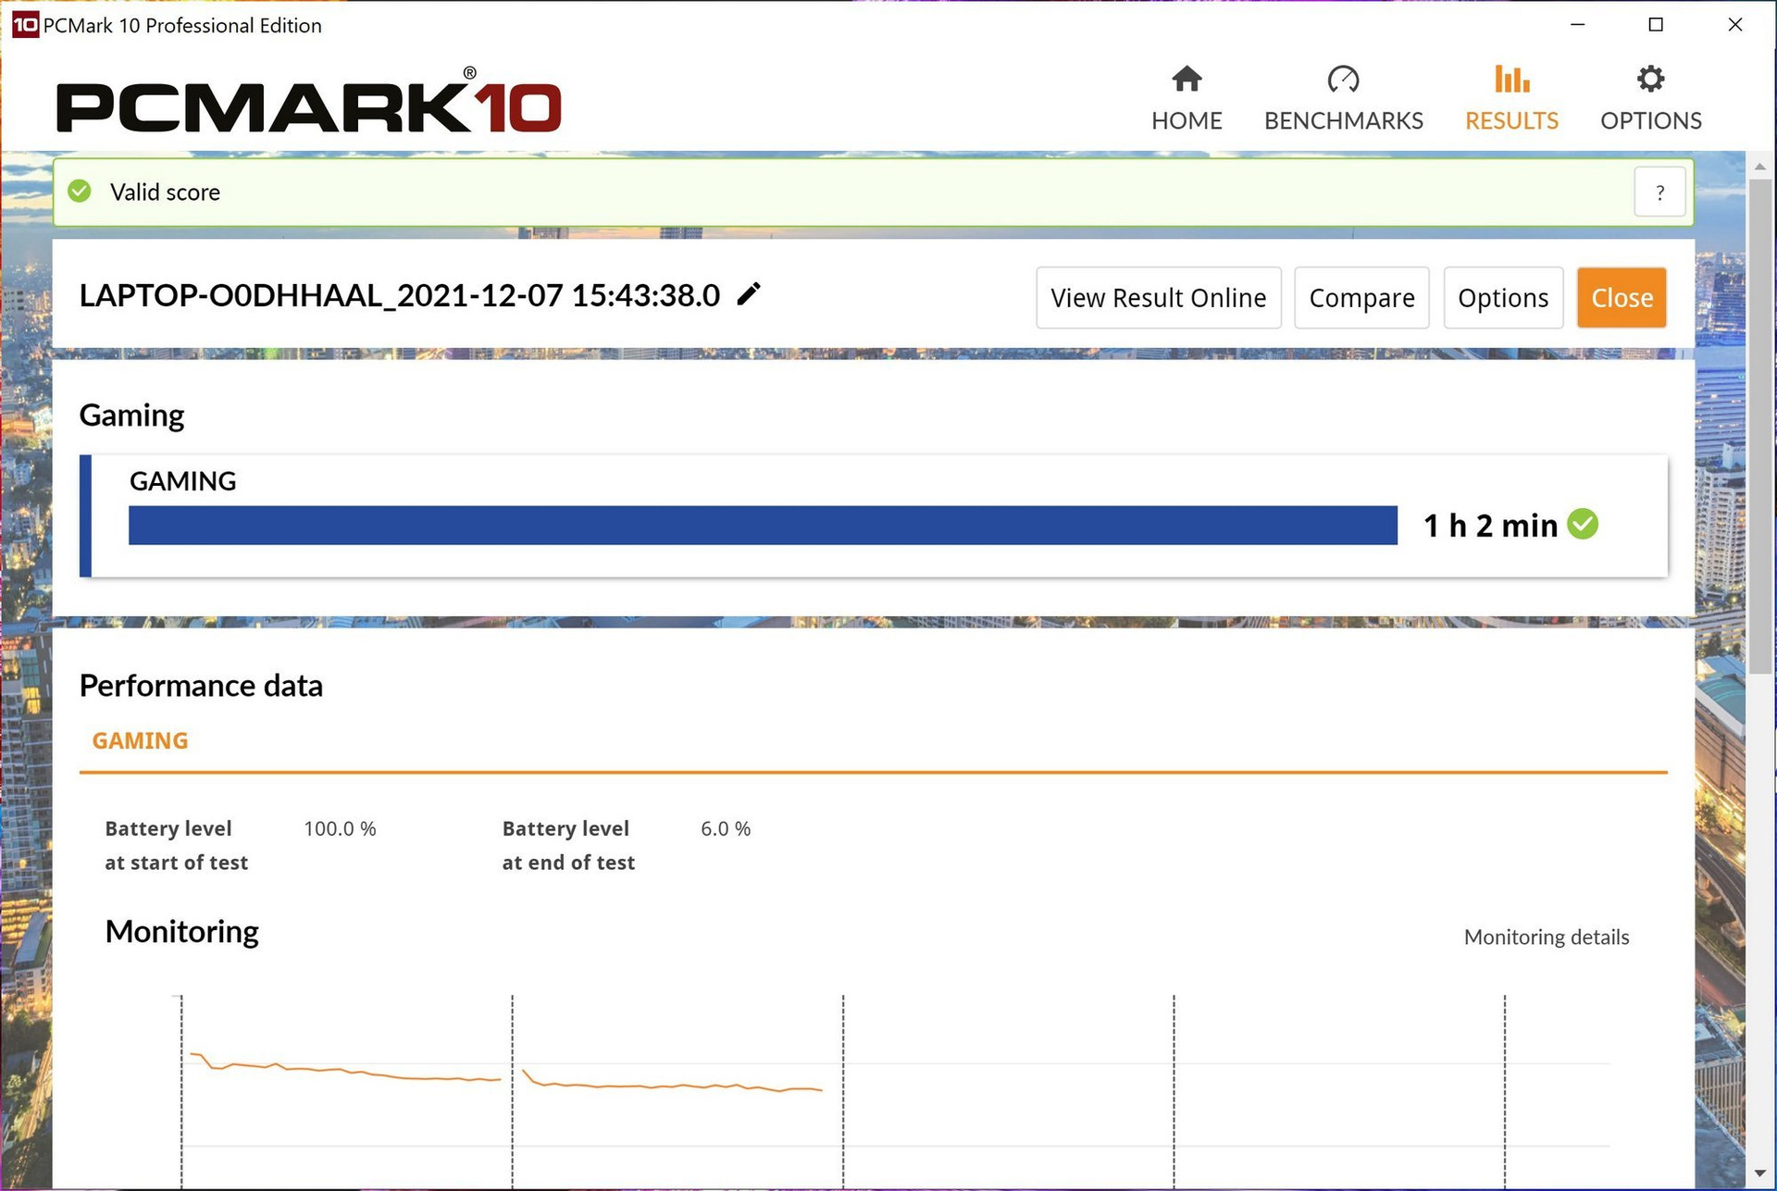
Task: Click View Result Online button
Action: [1159, 298]
